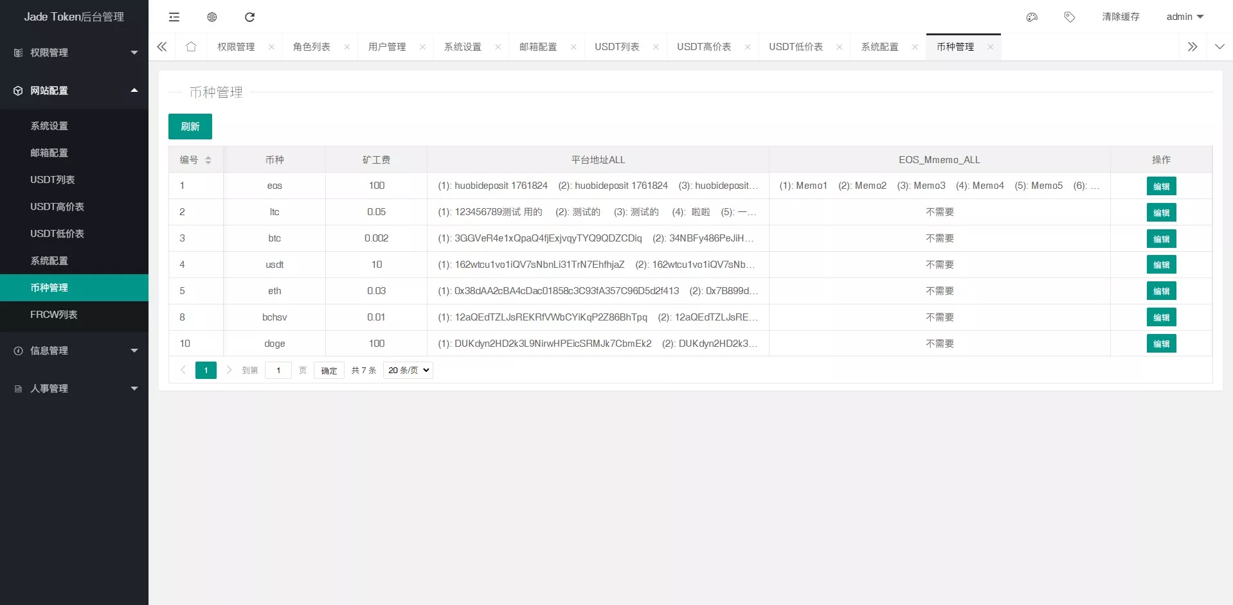Edit the btc currency row

point(1161,239)
